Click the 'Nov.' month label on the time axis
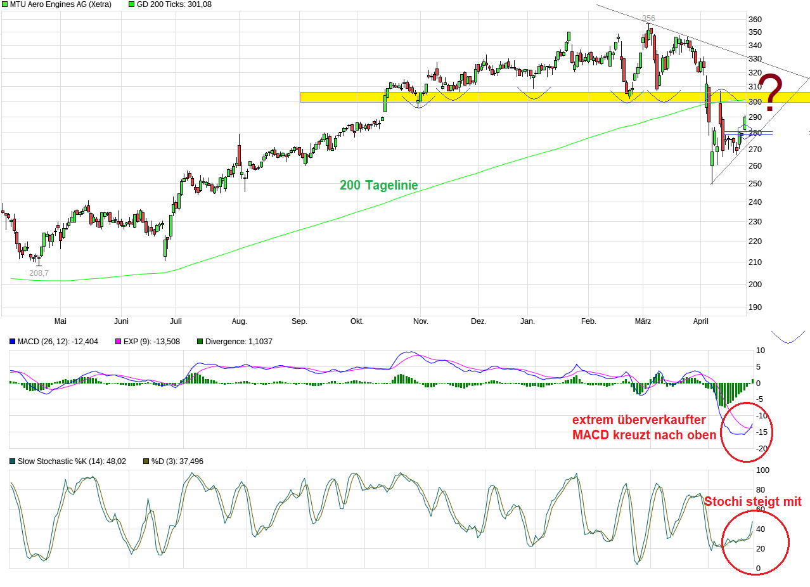This screenshot has height=587, width=810. (421, 321)
